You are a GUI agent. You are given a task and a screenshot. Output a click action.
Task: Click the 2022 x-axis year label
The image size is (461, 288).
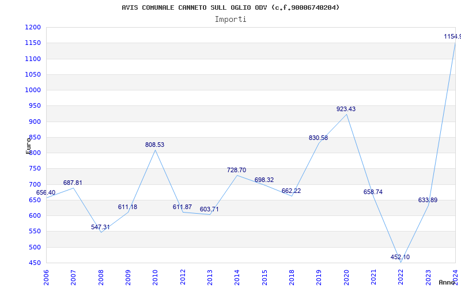401,278
